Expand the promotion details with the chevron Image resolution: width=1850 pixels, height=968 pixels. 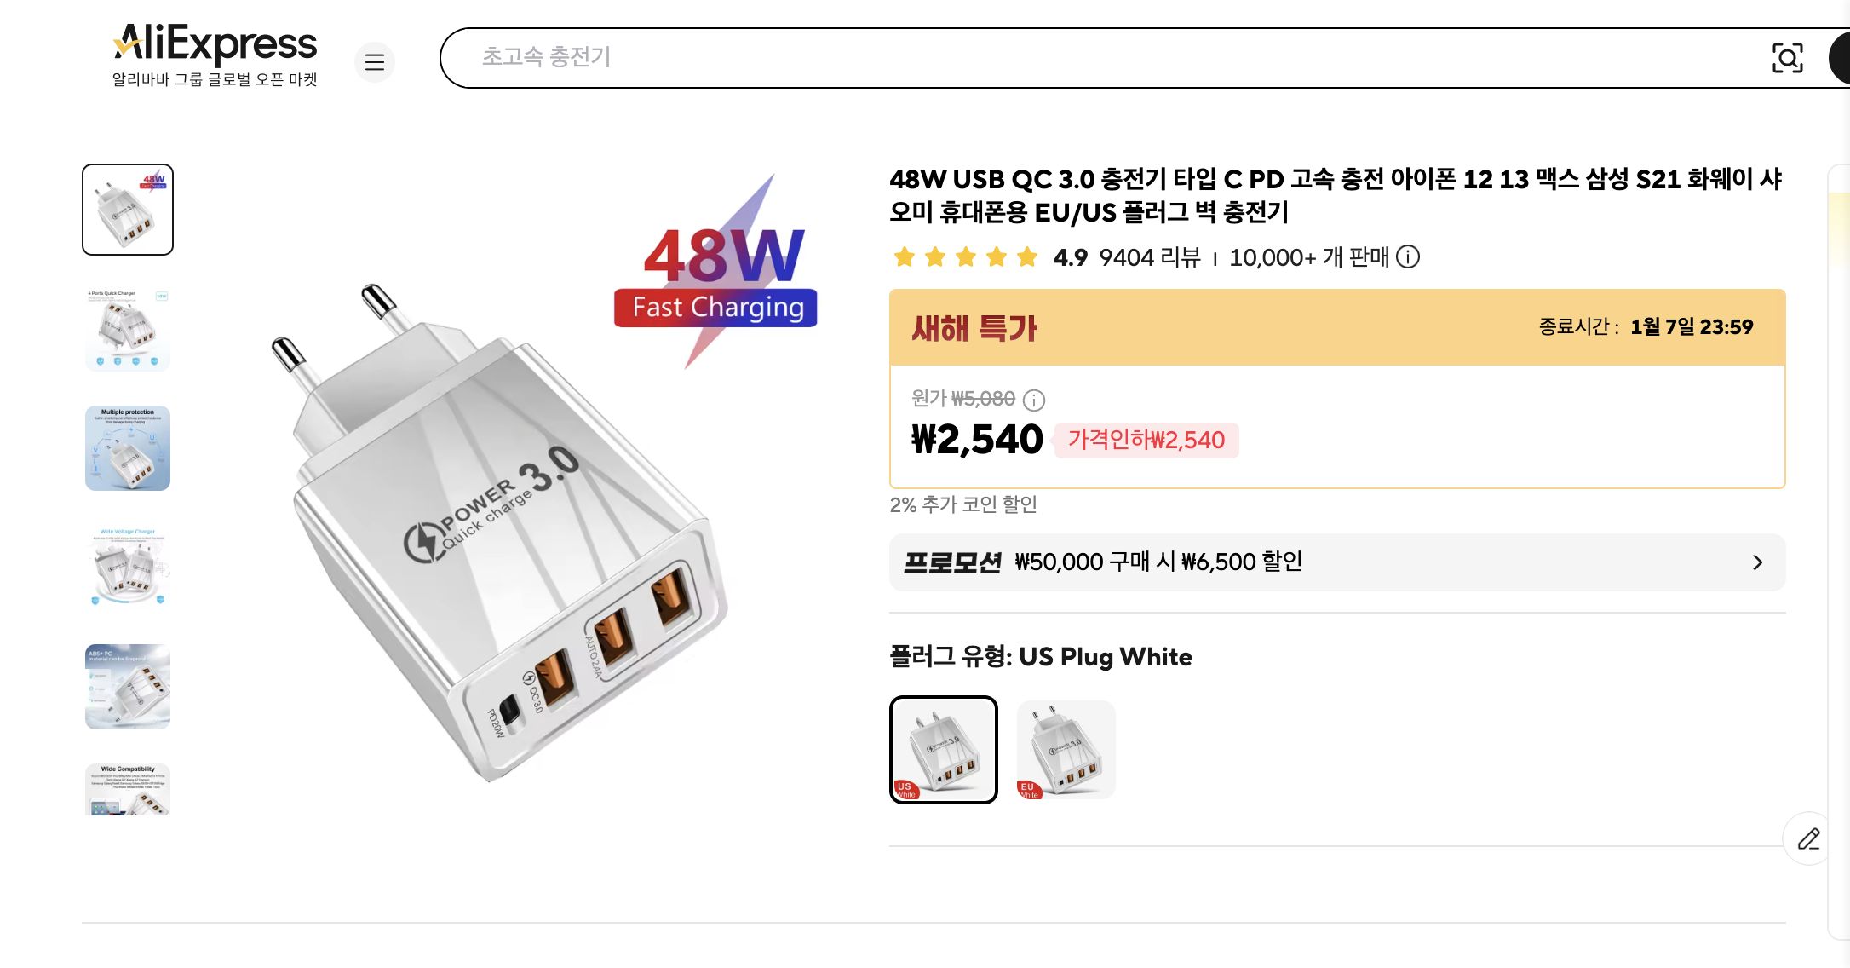pos(1758,562)
